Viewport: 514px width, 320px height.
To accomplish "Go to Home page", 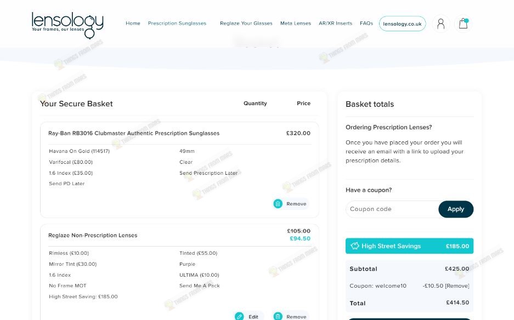I will (133, 23).
